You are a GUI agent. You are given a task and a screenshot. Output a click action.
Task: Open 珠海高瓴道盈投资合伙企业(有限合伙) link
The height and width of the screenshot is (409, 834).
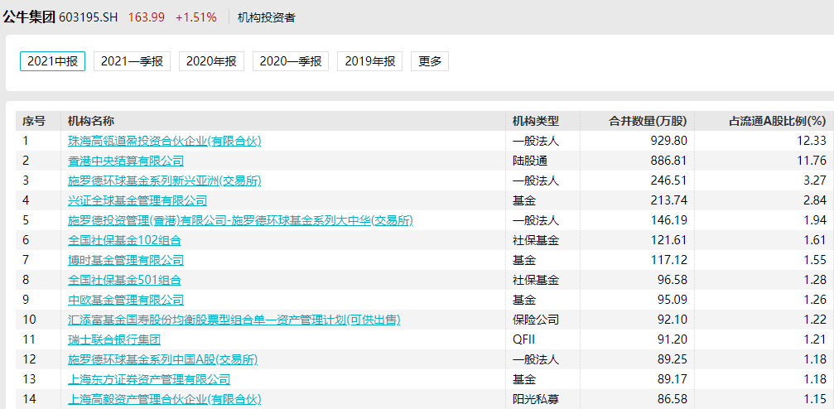[x=165, y=141]
